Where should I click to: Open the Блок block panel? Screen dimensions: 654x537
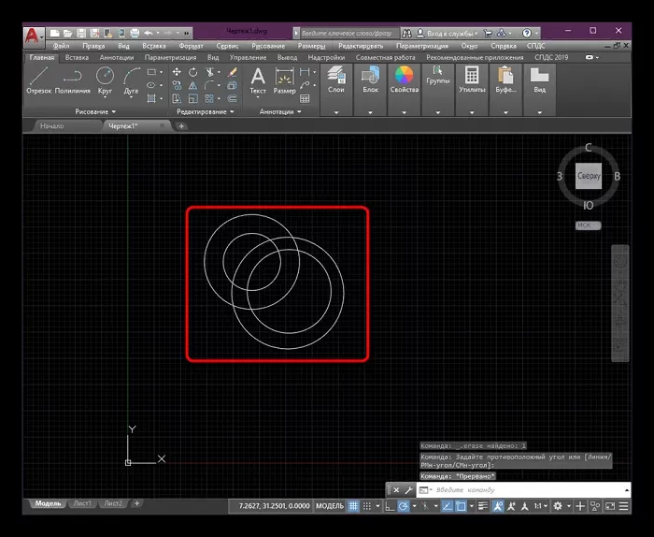[x=370, y=80]
